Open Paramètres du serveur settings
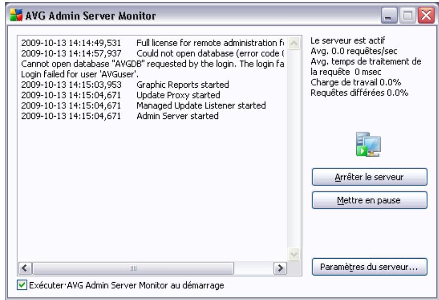This screenshot has width=439, height=300. pyautogui.click(x=370, y=267)
